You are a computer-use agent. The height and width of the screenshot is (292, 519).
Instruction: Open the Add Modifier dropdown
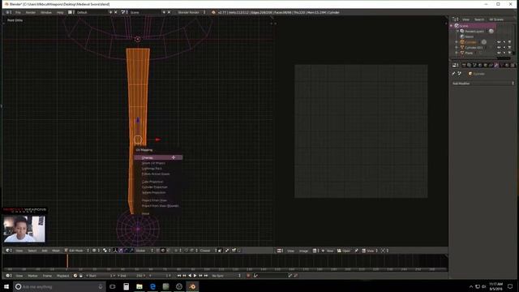[x=483, y=84]
